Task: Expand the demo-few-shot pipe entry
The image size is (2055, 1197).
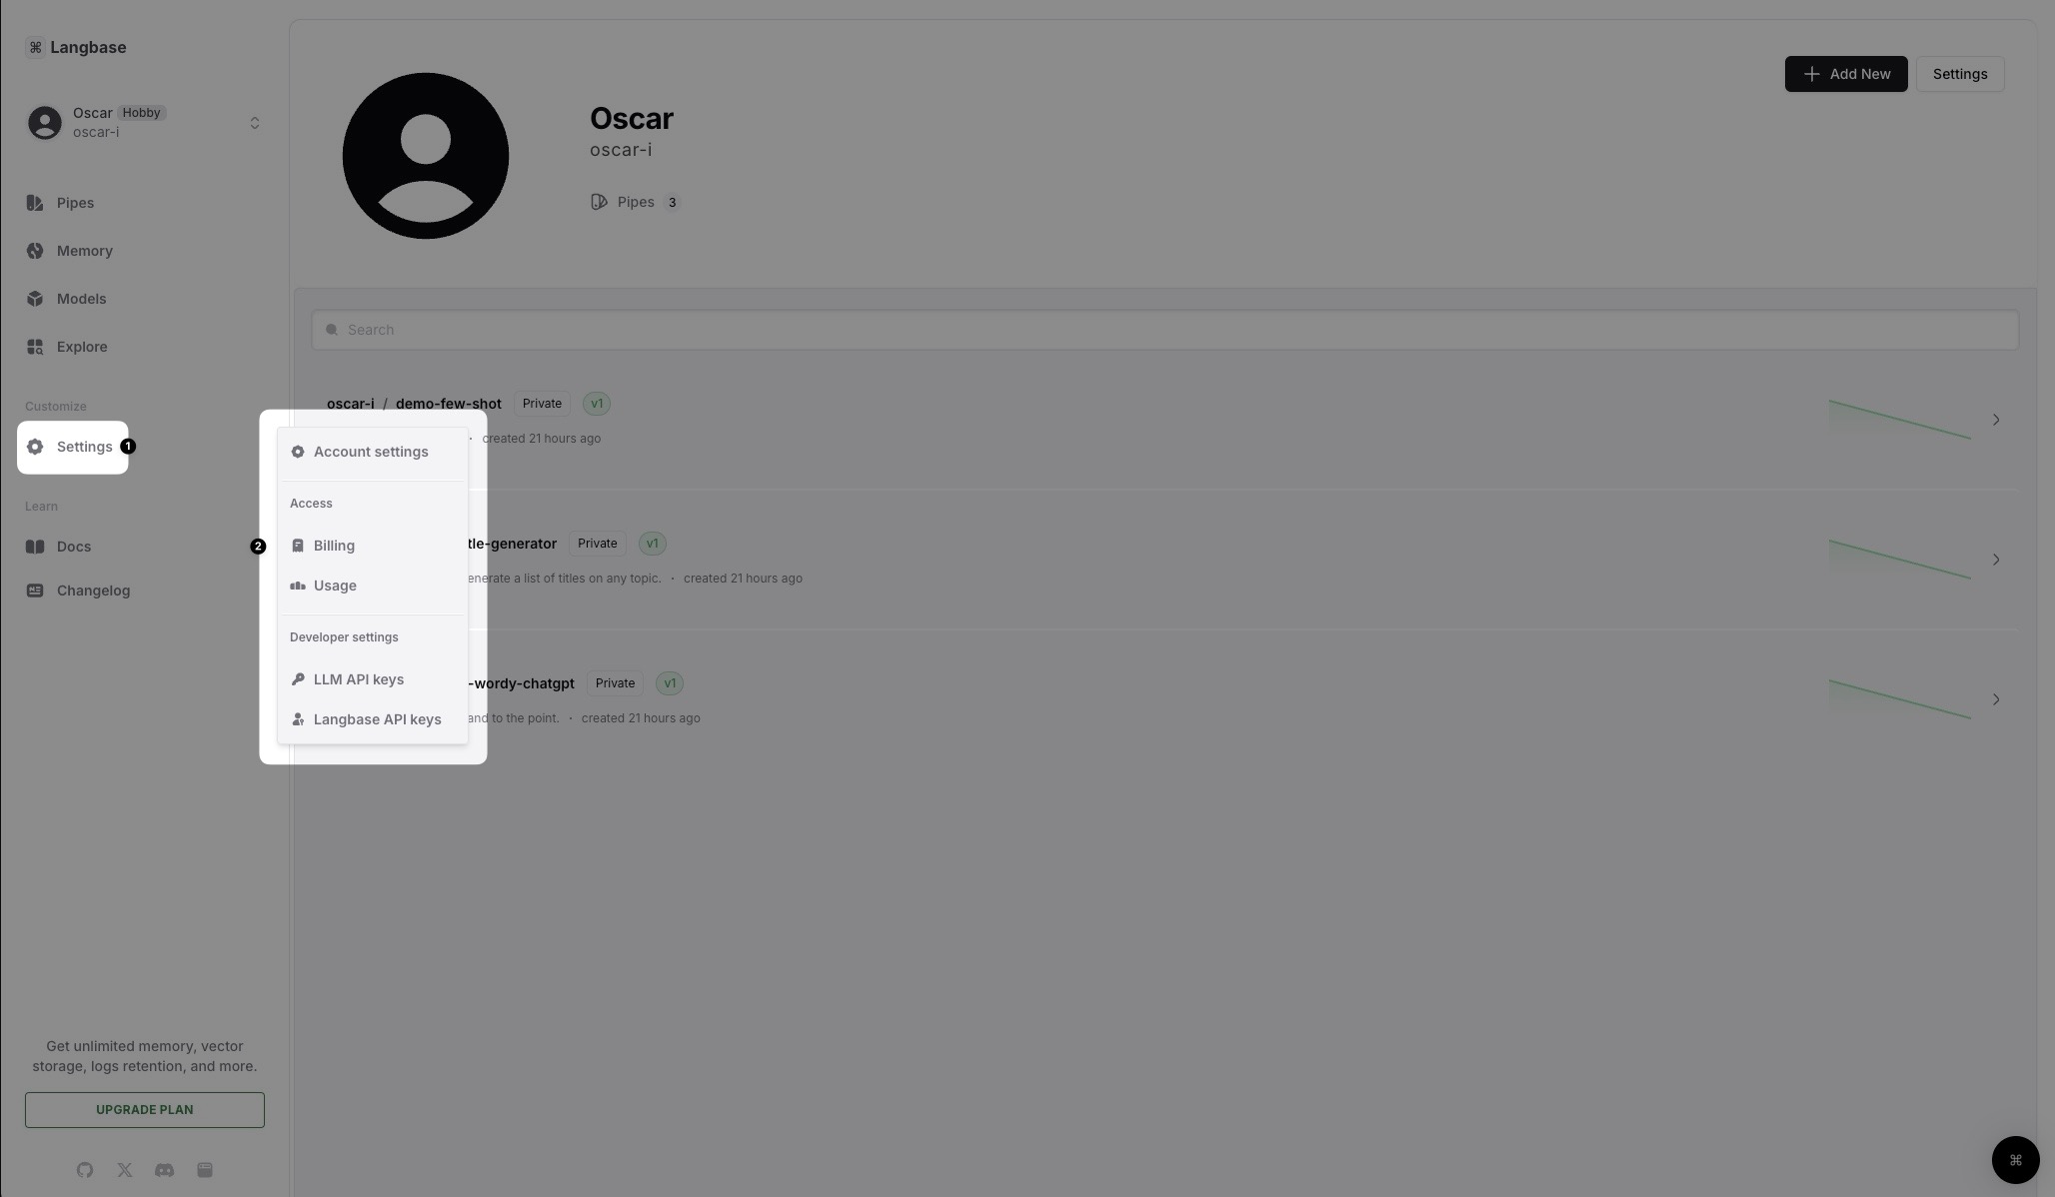Action: pyautogui.click(x=1995, y=419)
